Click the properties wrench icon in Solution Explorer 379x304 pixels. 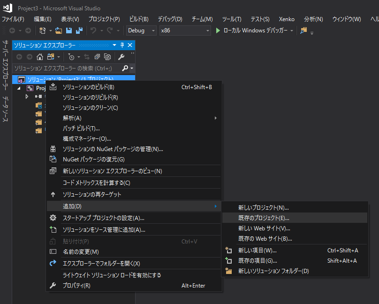click(x=121, y=57)
